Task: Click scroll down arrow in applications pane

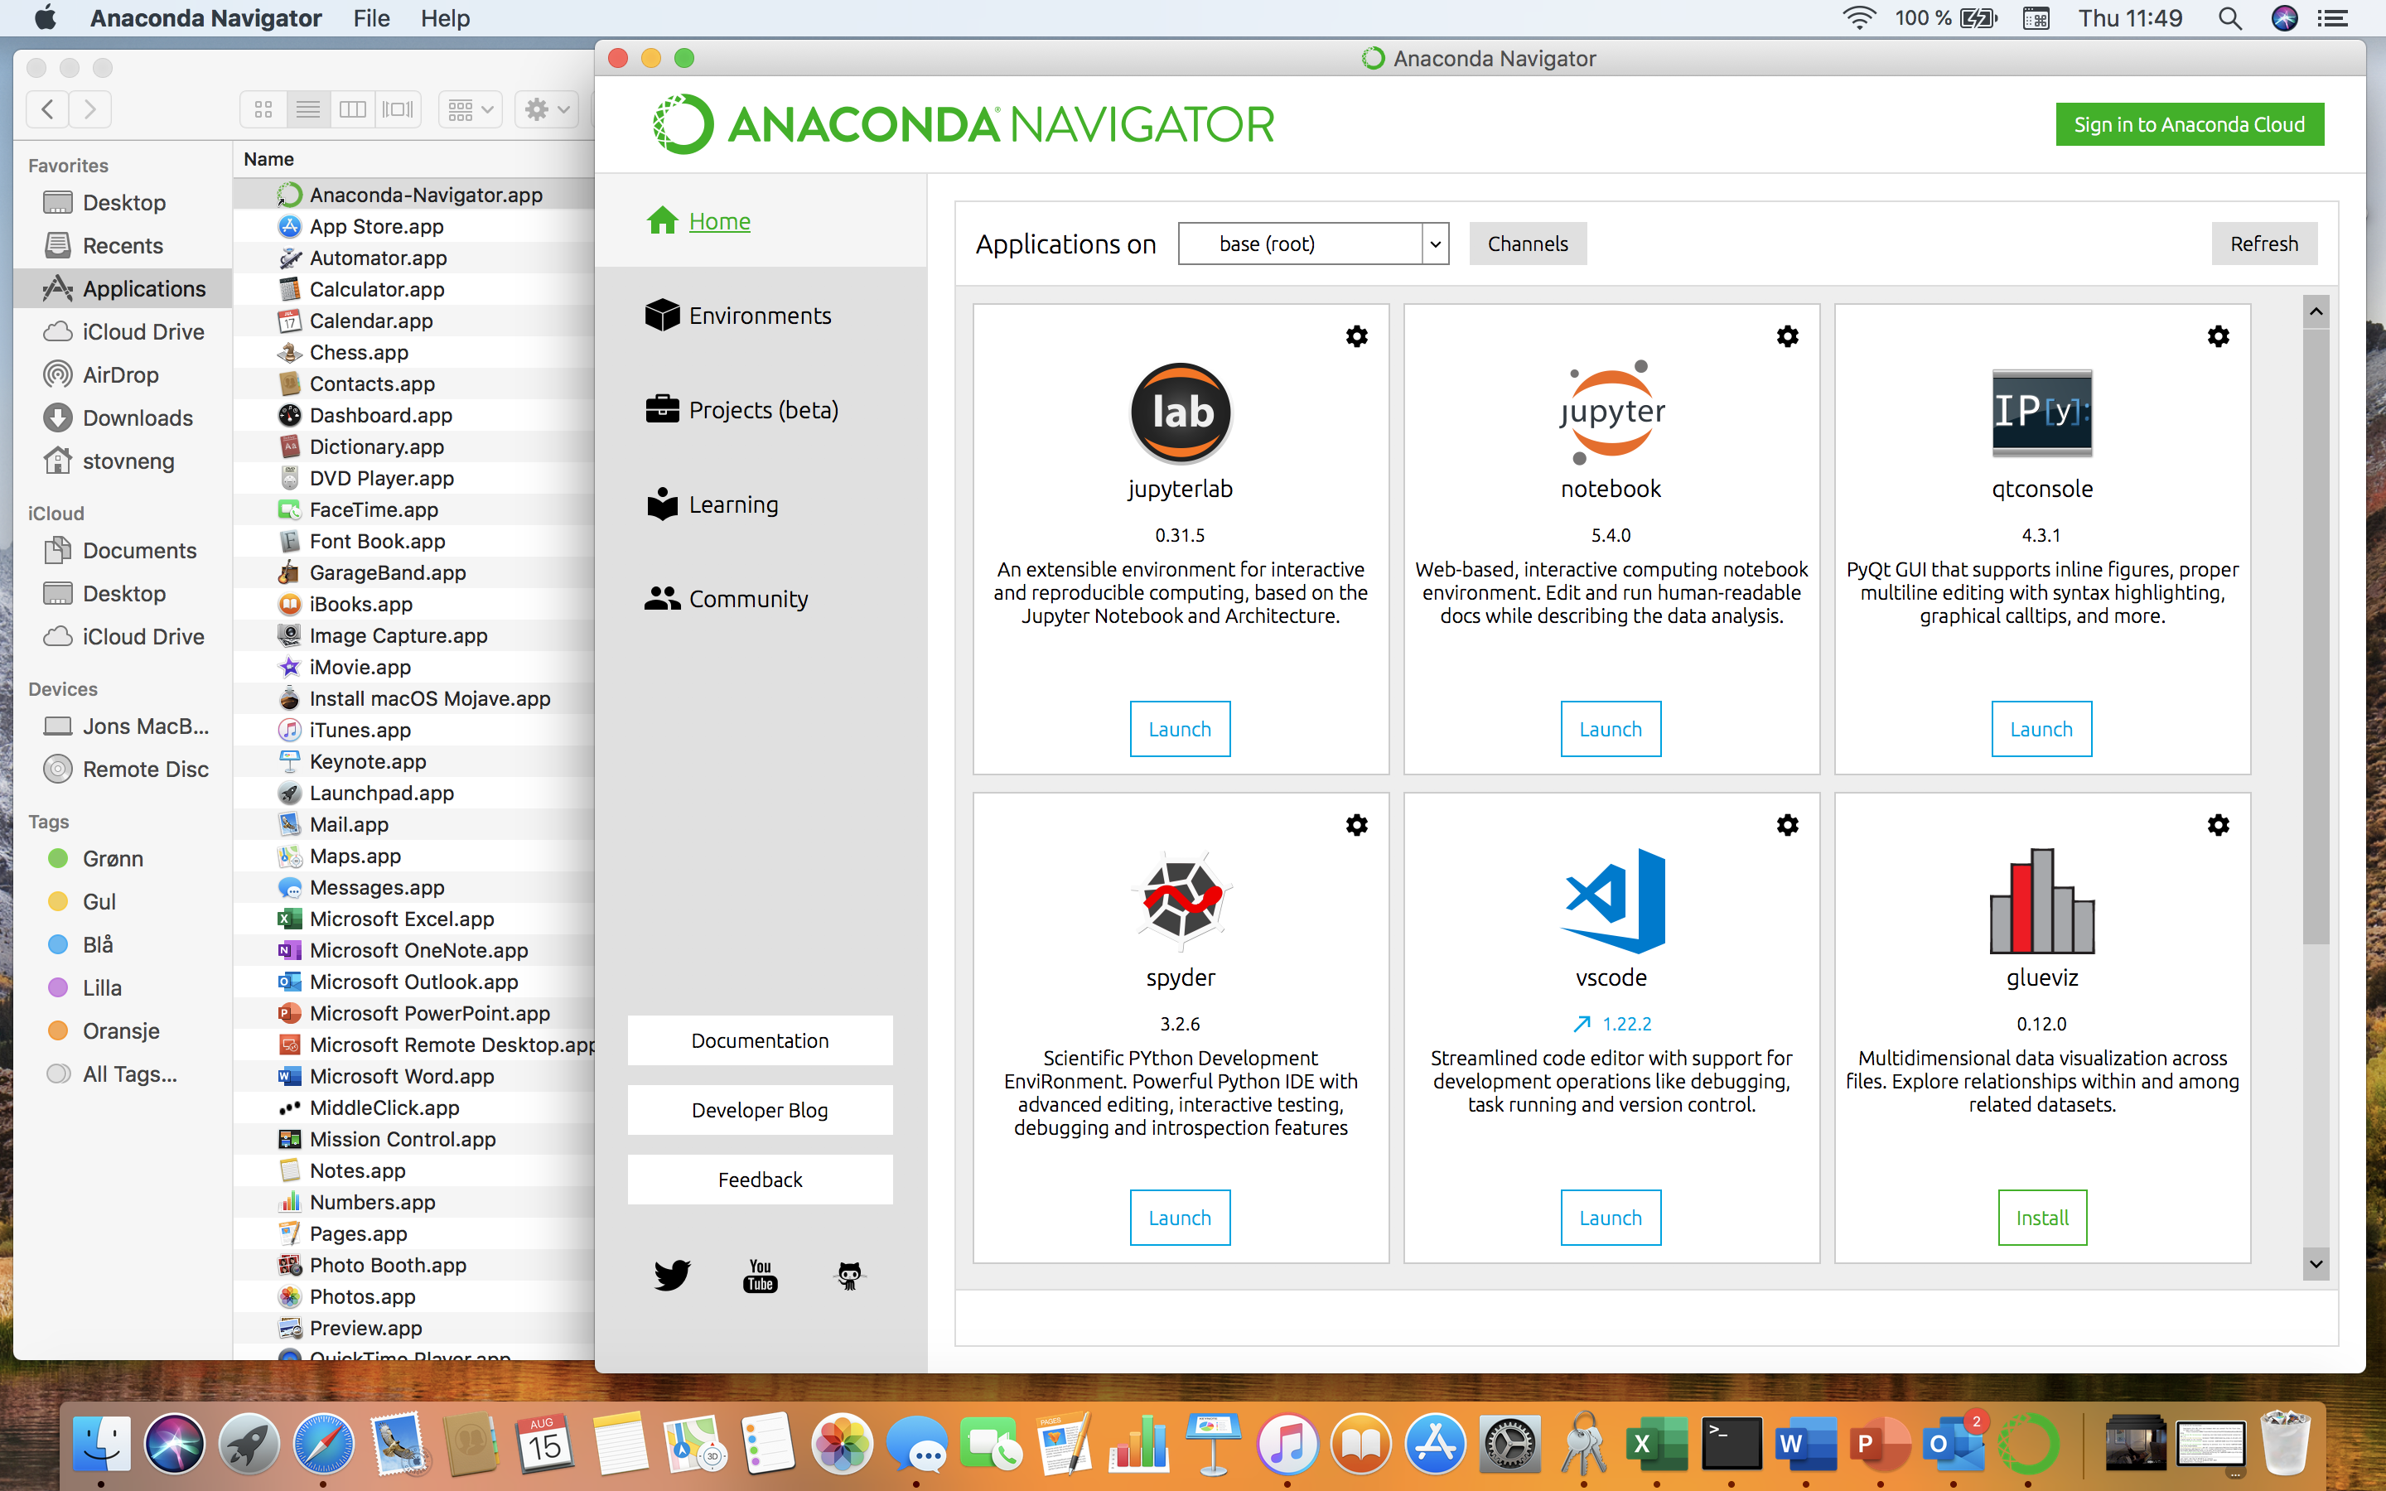Action: [2315, 1263]
